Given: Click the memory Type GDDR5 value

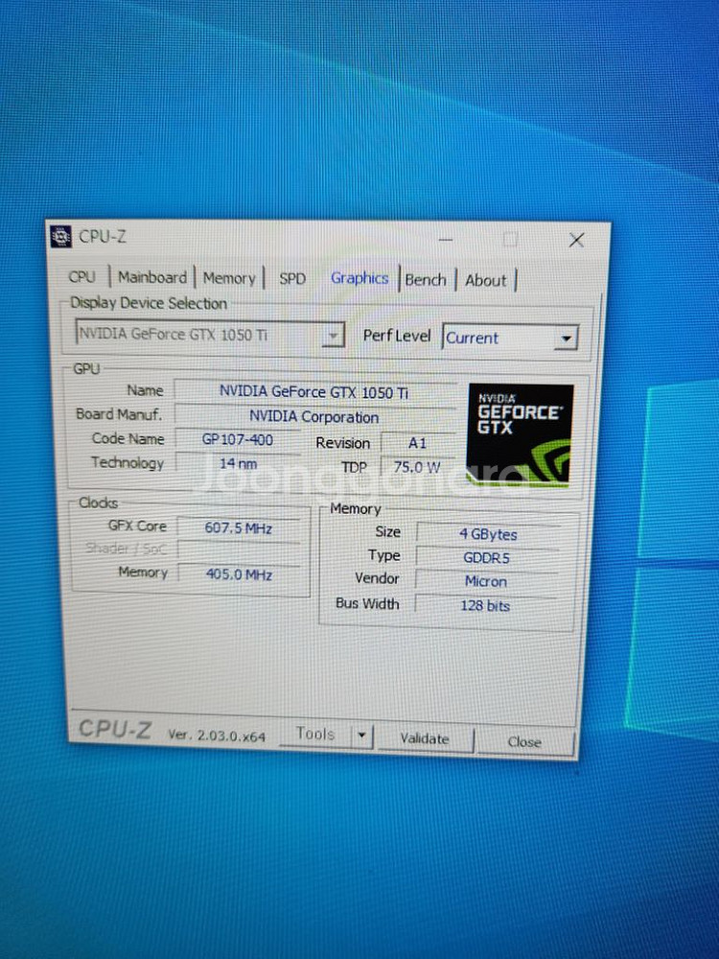Looking at the screenshot, I should point(487,558).
